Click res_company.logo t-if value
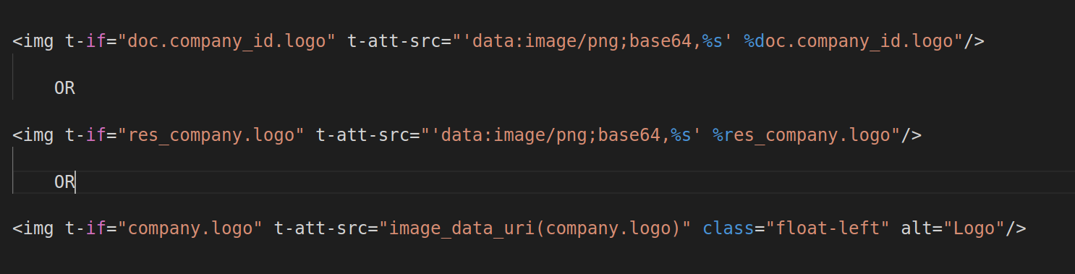The width and height of the screenshot is (1075, 274). [x=211, y=134]
